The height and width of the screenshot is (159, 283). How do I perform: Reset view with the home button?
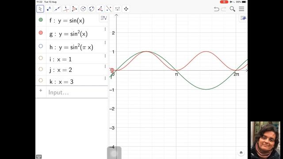[x=241, y=153]
